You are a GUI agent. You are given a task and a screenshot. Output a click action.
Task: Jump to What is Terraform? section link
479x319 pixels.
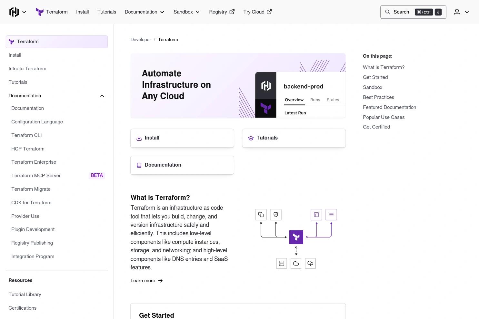pos(384,67)
